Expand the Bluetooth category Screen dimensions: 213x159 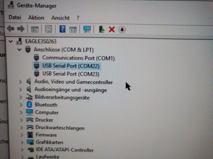coord(21,105)
